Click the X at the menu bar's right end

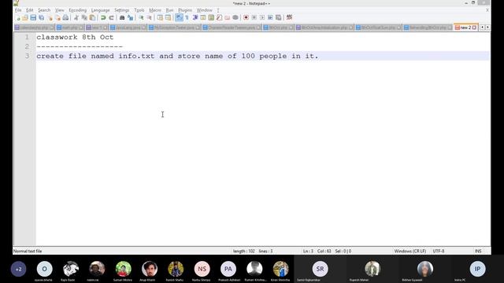click(487, 10)
